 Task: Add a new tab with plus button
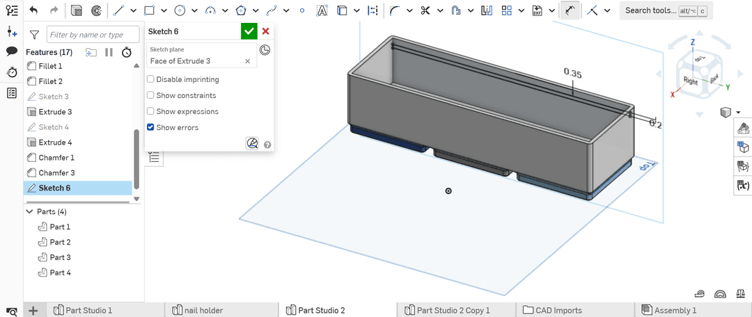[33, 310]
